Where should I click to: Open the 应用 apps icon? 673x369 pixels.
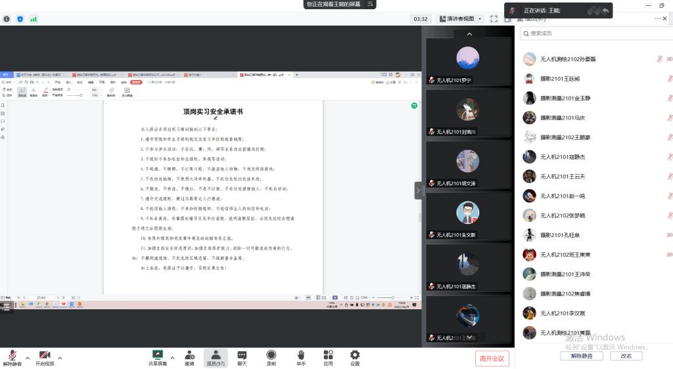328,357
